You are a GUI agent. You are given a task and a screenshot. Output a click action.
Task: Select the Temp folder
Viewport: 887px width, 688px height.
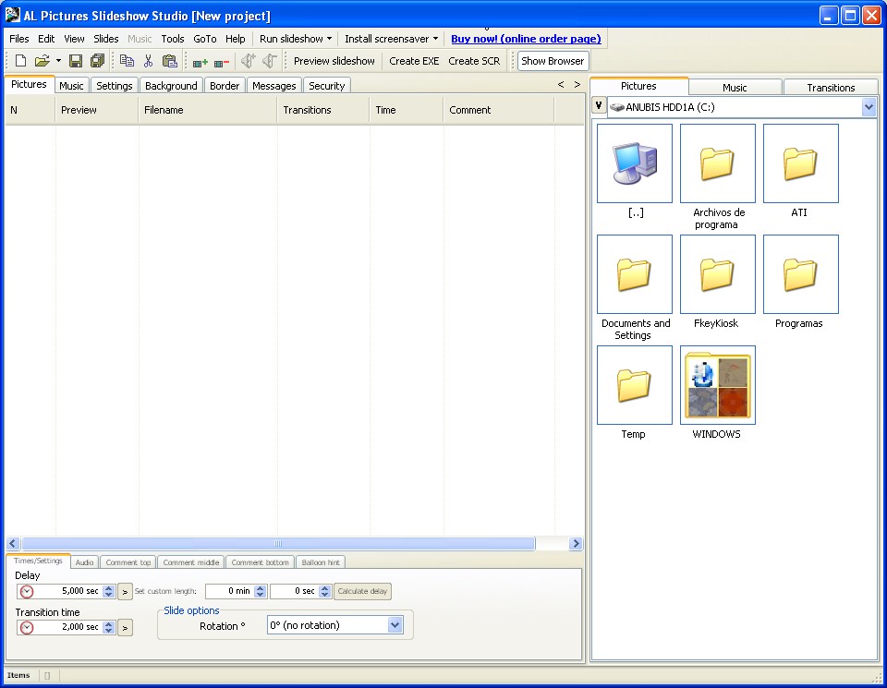point(635,385)
